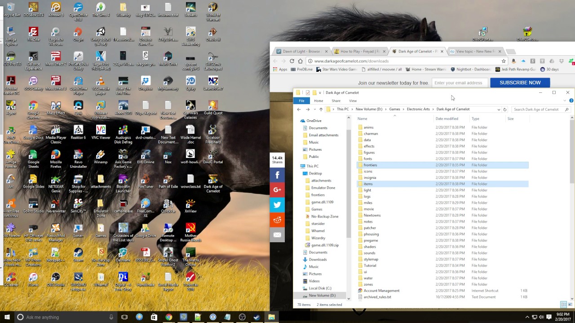Open the Origin desktop shortcut
Screen dimensions: 575x323
point(78,34)
